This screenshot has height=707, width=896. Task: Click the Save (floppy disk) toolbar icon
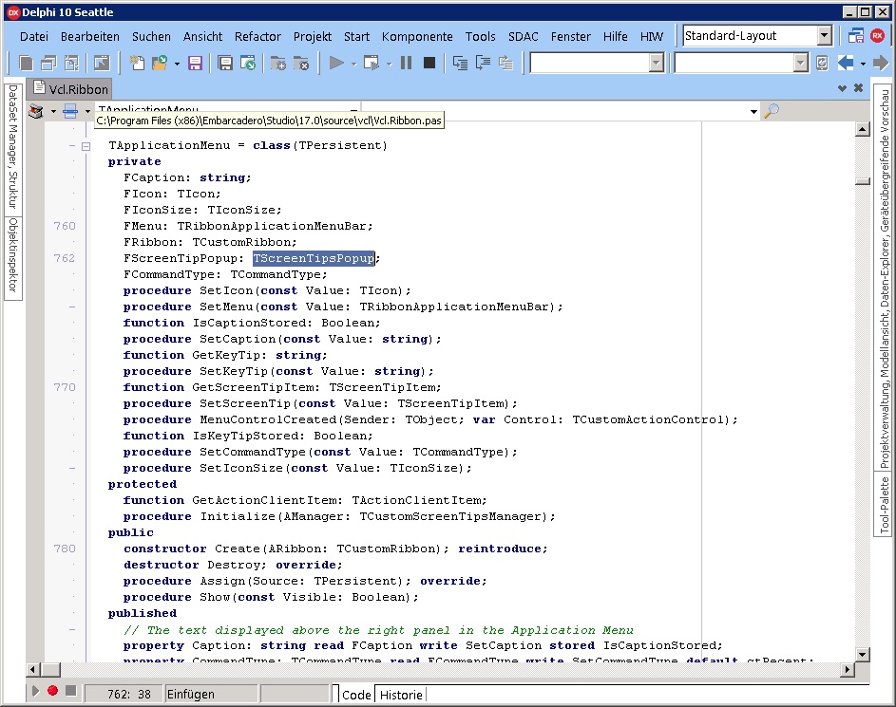pos(195,64)
